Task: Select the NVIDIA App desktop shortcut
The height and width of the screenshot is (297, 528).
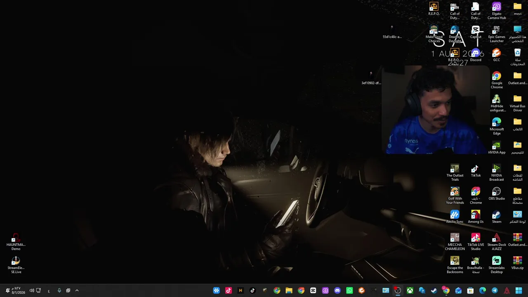Action: coord(497,148)
